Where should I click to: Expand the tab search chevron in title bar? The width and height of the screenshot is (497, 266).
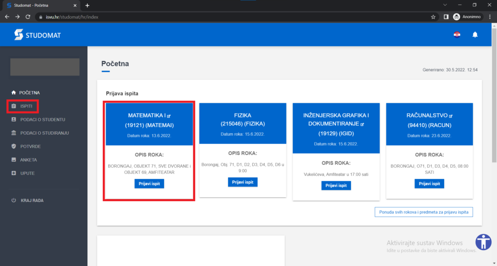click(x=445, y=5)
